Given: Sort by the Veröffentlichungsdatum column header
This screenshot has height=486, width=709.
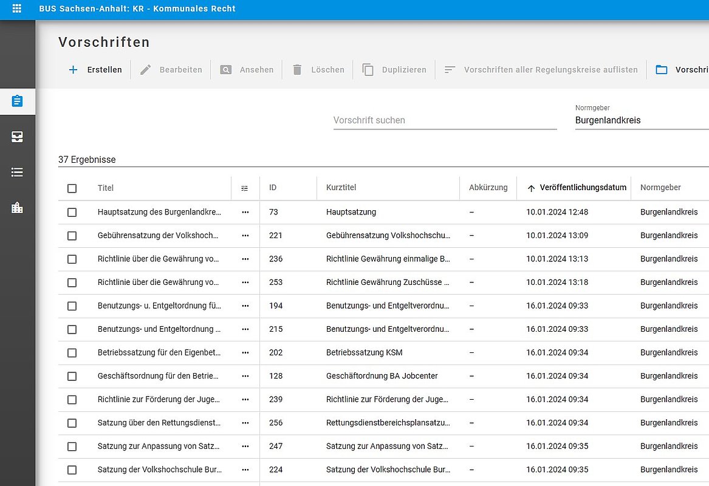Looking at the screenshot, I should [x=583, y=188].
